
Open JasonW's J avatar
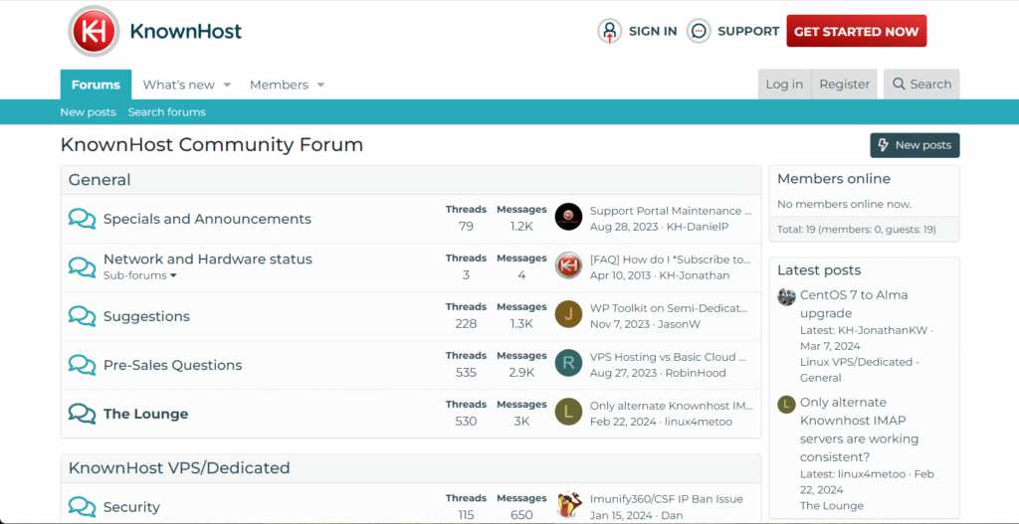568,314
